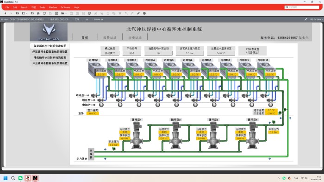
Task: Click the 时间表设置 schedule settings button
Action: 253,50
